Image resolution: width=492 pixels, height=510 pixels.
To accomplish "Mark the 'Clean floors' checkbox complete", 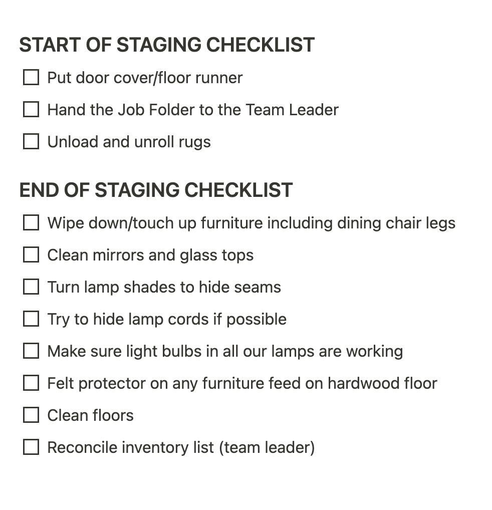I will pyautogui.click(x=31, y=415).
